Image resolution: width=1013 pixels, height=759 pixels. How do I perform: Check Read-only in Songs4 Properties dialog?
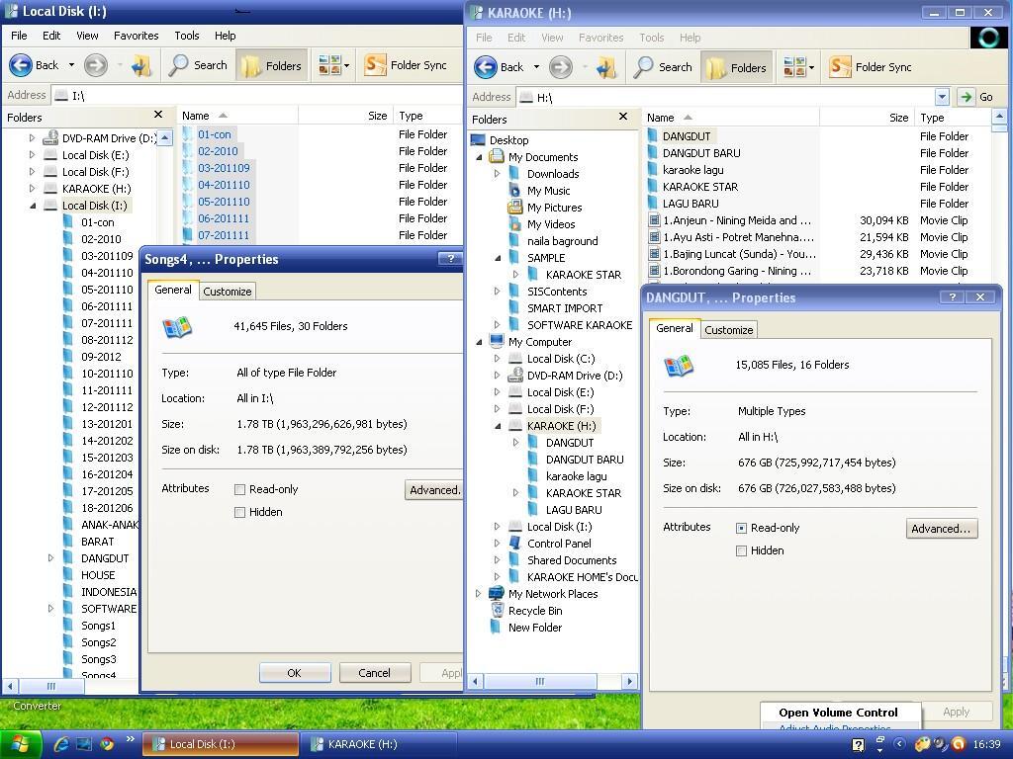coord(239,490)
